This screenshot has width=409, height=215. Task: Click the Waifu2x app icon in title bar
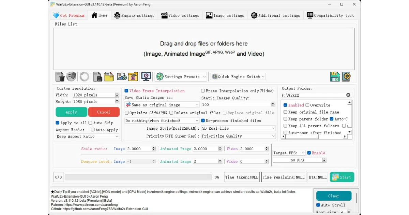pos(52,4)
